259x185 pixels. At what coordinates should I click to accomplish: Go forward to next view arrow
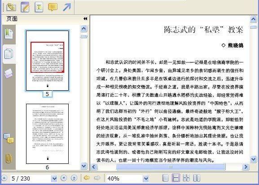coord(97,178)
